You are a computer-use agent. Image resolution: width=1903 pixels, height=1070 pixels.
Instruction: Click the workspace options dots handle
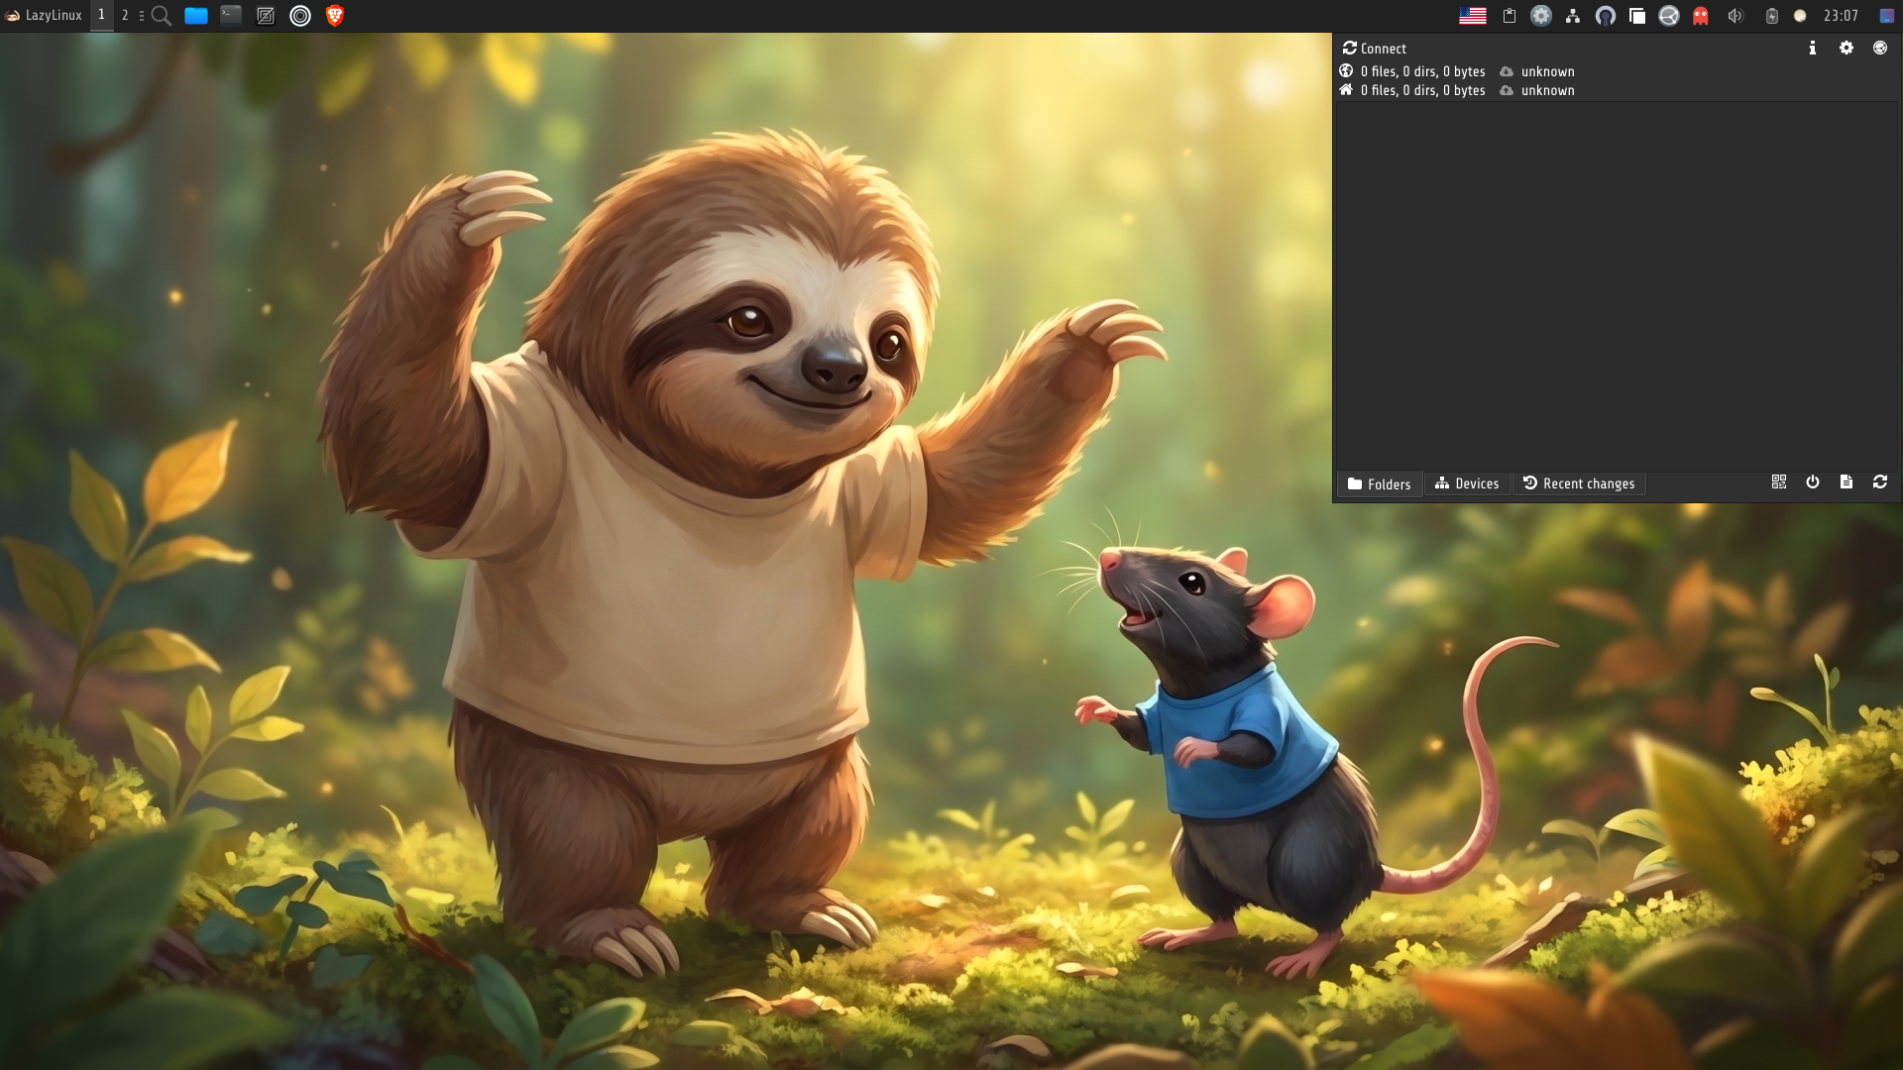(142, 16)
